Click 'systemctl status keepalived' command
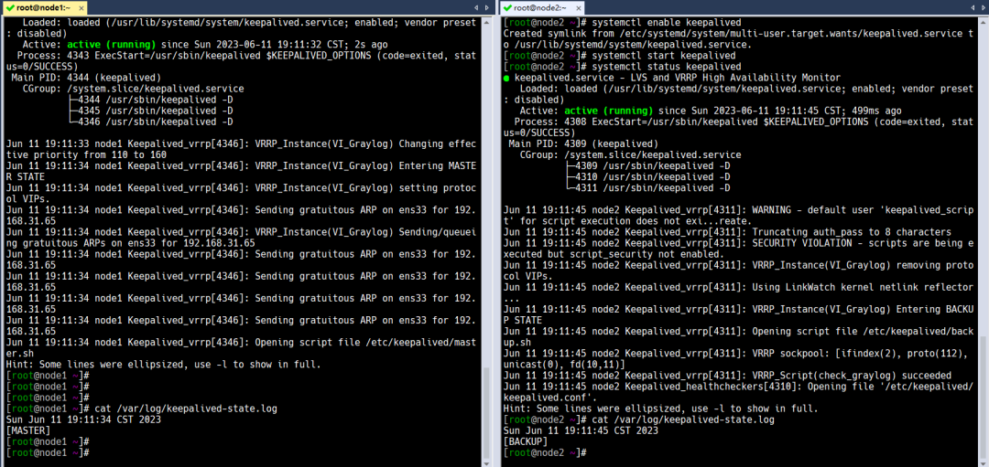989x467 pixels. click(x=666, y=67)
